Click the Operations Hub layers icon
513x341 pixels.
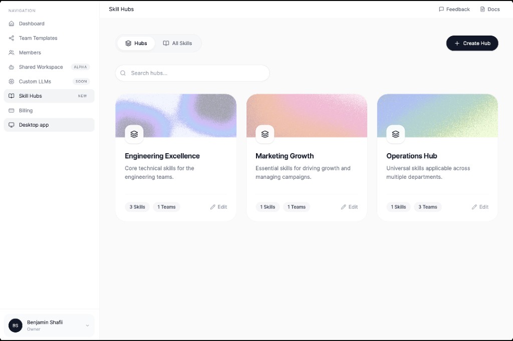coord(396,134)
